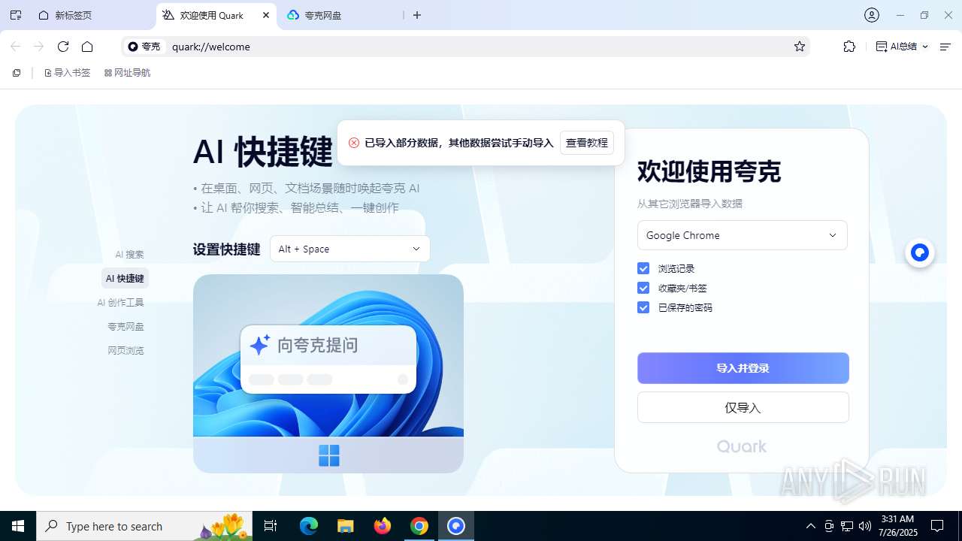Viewport: 962px width, 541px height.
Task: Click the taskbar clock showing 3:31 AM
Action: 897,526
